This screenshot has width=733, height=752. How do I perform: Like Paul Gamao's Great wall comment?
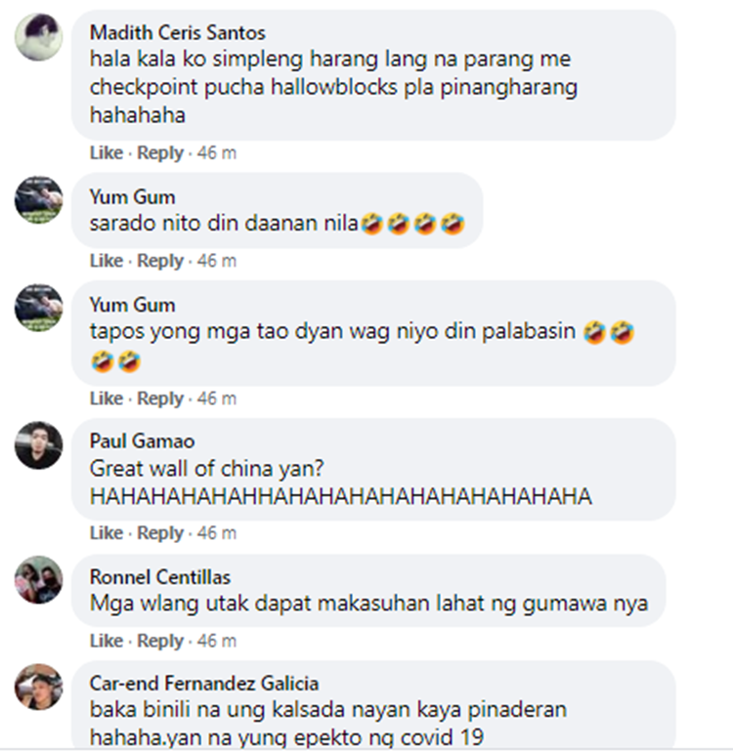107,533
